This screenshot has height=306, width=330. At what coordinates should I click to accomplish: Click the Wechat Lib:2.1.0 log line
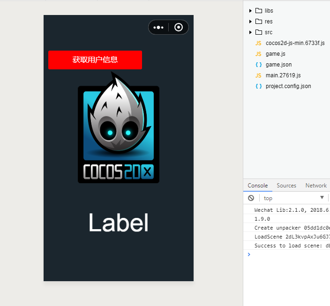(x=287, y=210)
